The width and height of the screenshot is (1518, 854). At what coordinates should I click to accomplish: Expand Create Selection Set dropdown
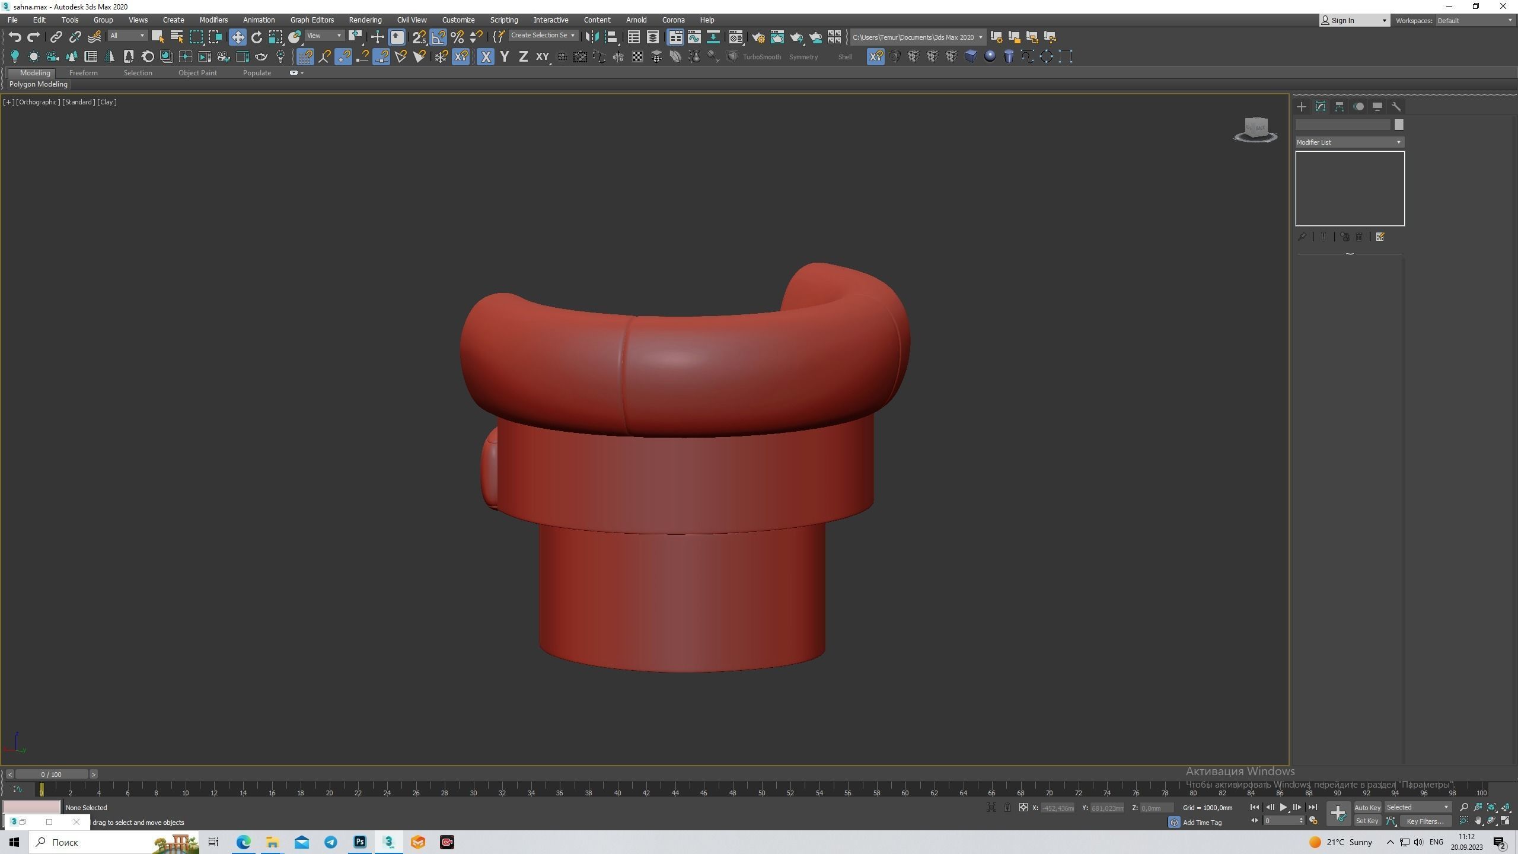pos(543,36)
